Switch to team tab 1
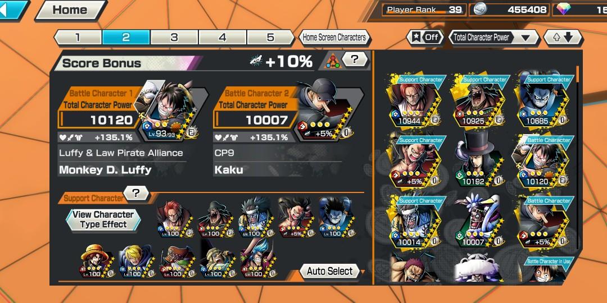 coord(78,38)
